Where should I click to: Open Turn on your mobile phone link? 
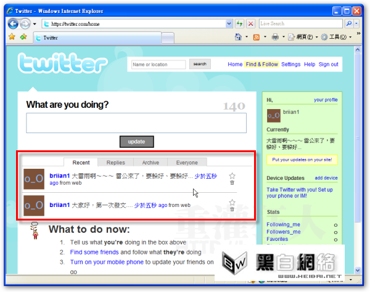(107, 262)
